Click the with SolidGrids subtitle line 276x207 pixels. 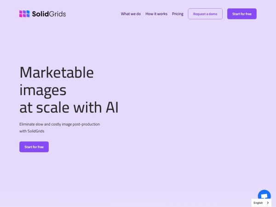(x=35, y=131)
